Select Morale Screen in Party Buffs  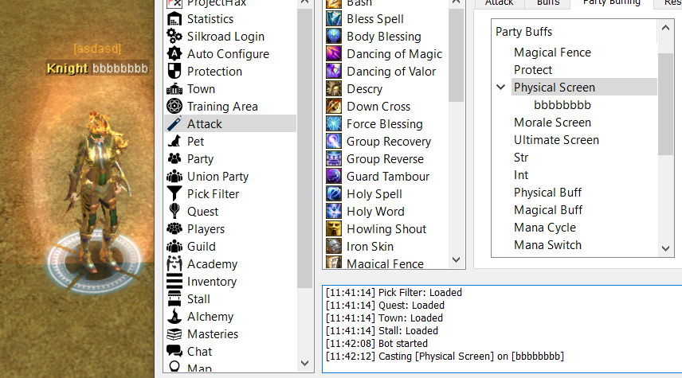click(552, 123)
